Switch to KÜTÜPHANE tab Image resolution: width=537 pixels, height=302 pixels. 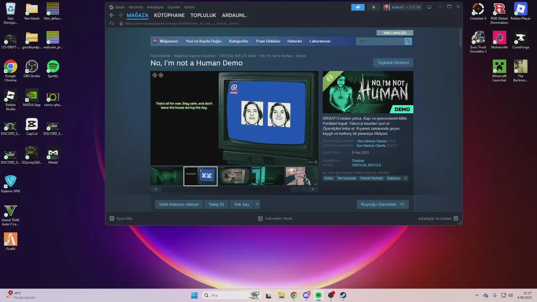tap(169, 15)
